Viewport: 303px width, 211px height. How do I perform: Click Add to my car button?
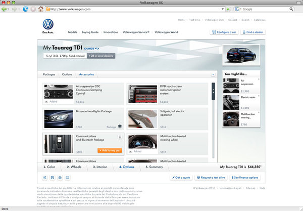110,151
